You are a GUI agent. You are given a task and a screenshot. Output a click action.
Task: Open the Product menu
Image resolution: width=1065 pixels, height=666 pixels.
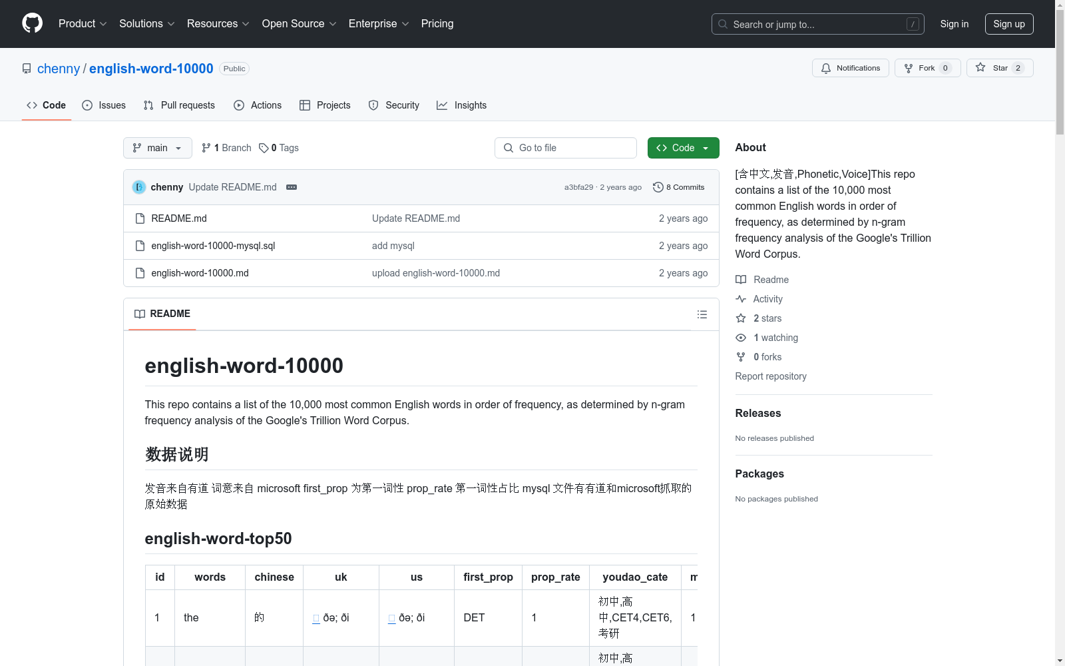(83, 23)
